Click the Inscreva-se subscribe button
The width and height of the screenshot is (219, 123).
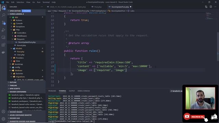[197, 117]
